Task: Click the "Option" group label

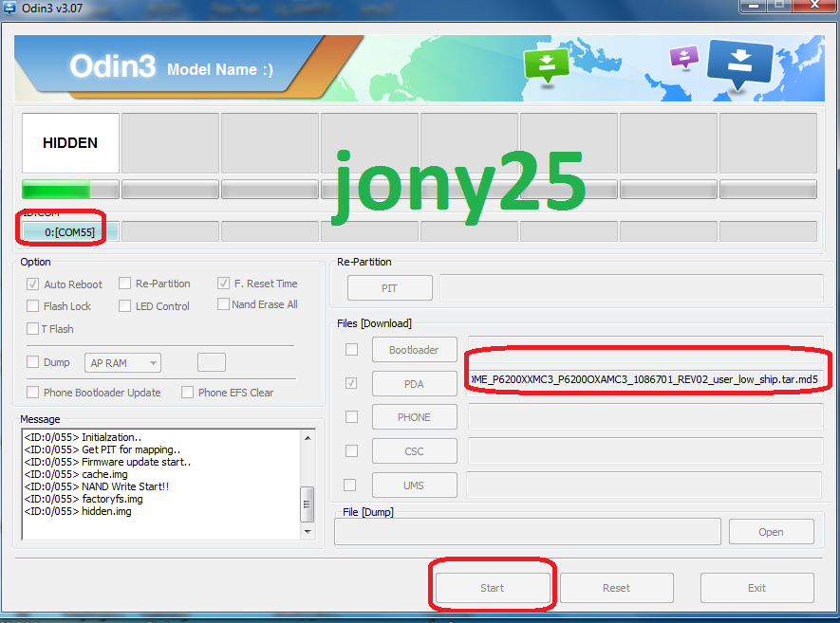Action: coord(35,262)
